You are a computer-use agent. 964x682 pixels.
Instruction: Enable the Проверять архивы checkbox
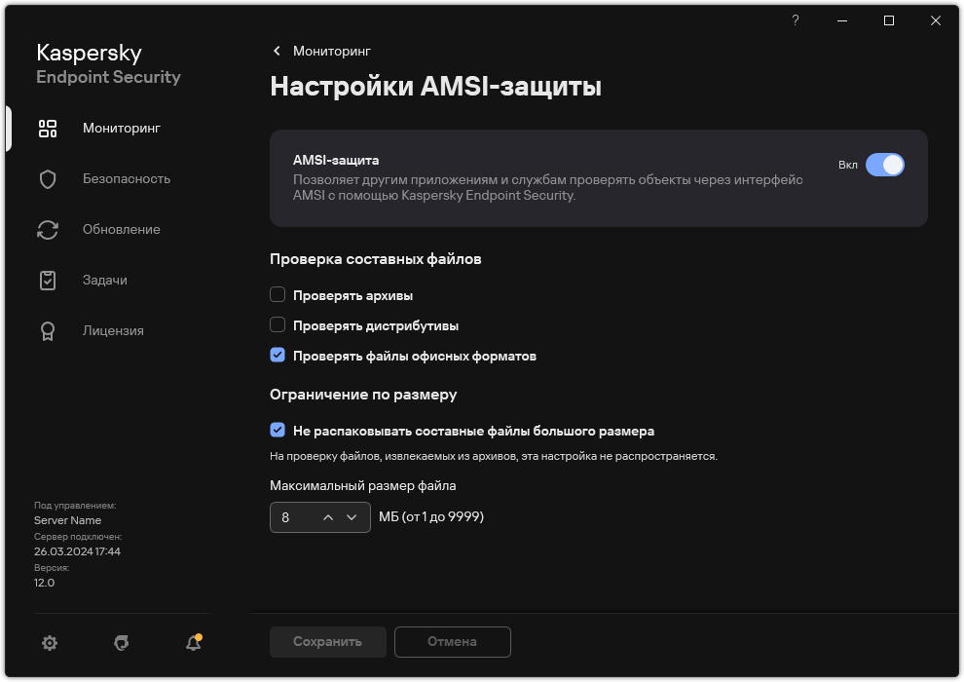[x=278, y=294]
